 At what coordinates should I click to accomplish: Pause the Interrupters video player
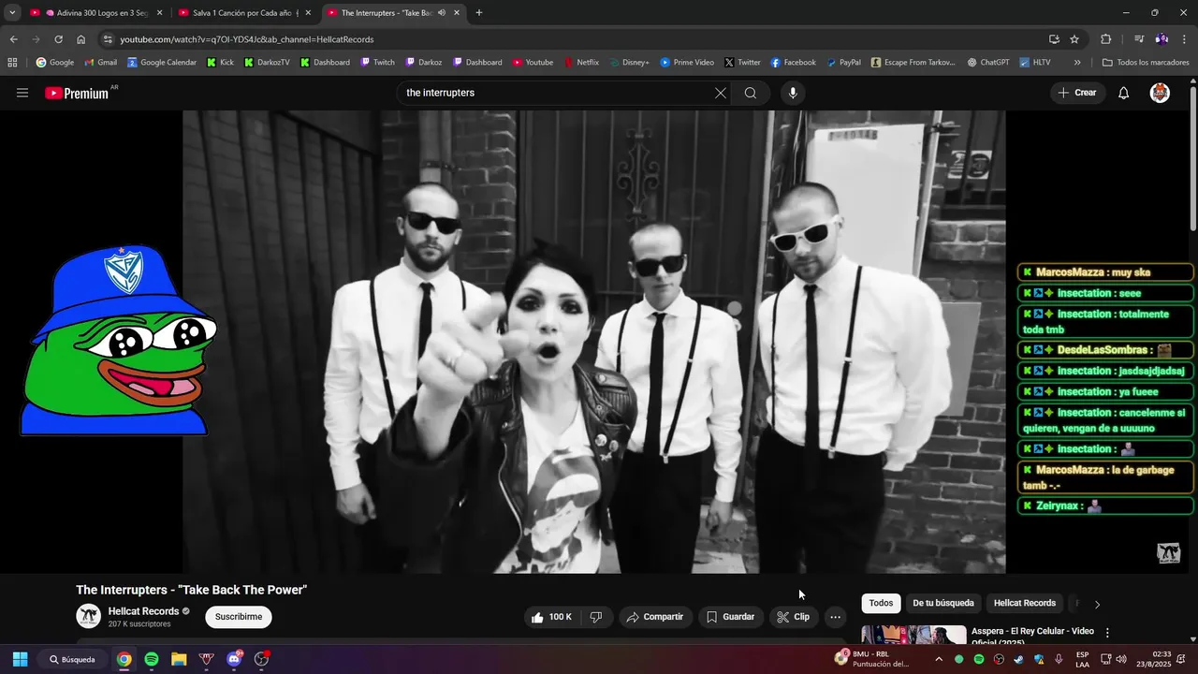[593, 342]
